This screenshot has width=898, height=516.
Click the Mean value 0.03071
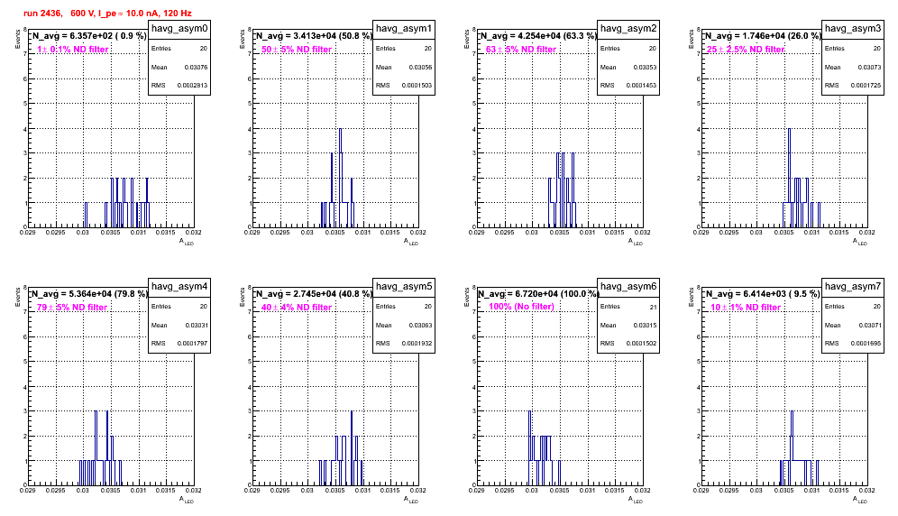869,326
